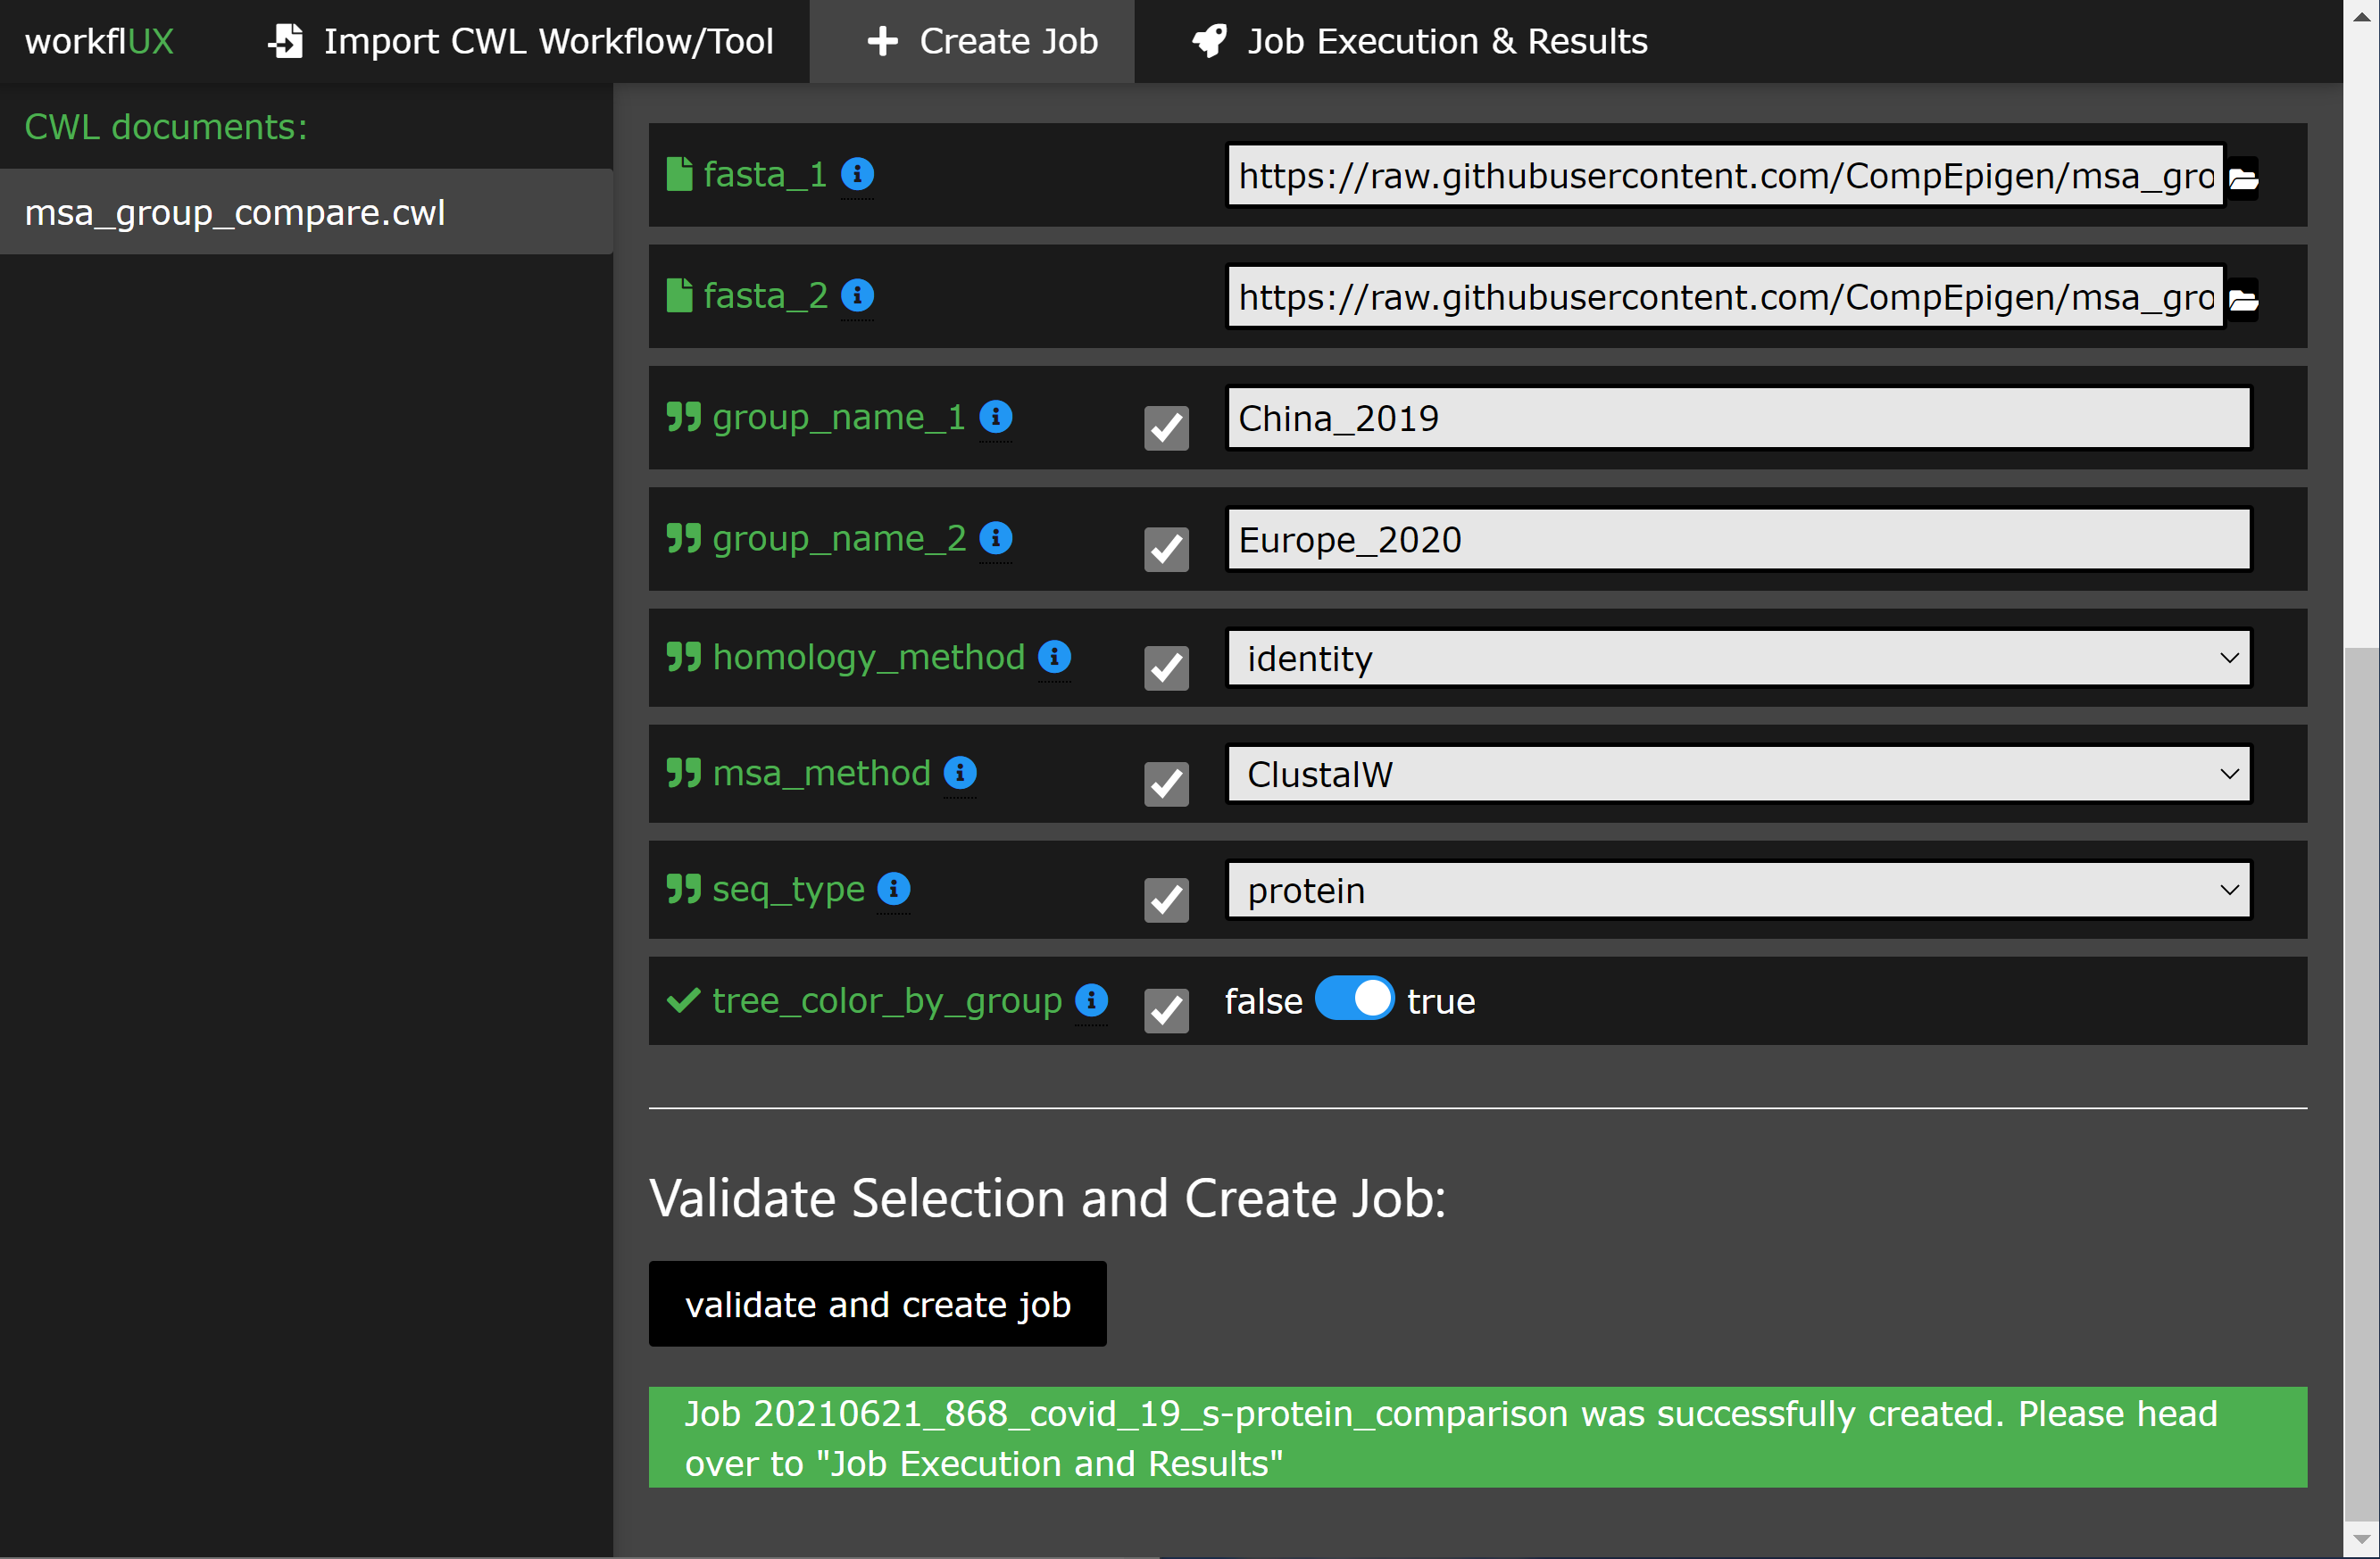This screenshot has height=1559, width=2380.
Task: Click the info icon beside fasta_2
Action: click(857, 294)
